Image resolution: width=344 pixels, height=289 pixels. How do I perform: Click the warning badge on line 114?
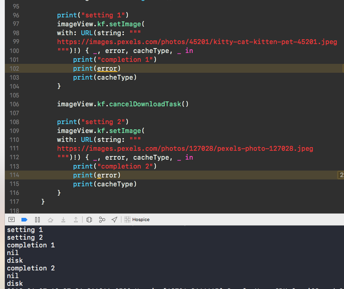(341, 175)
